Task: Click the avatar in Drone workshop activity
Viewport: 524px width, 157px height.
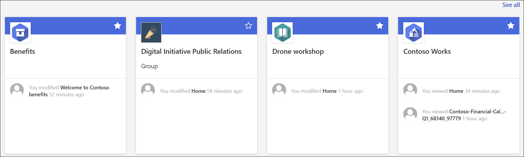Action: coord(279,90)
